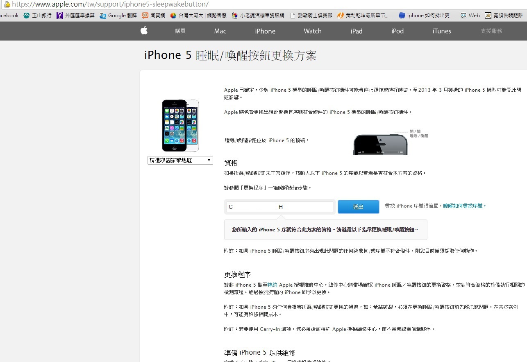Open the 小老婆汽機車資訊網 bookmark icon
Screen dimensions: 527x362
(x=234, y=16)
